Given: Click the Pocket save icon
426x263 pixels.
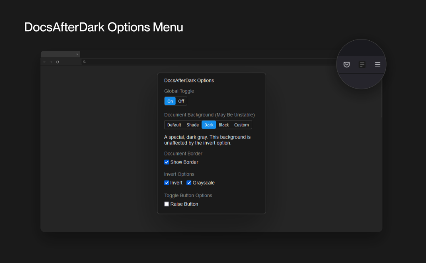Looking at the screenshot, I should 347,65.
